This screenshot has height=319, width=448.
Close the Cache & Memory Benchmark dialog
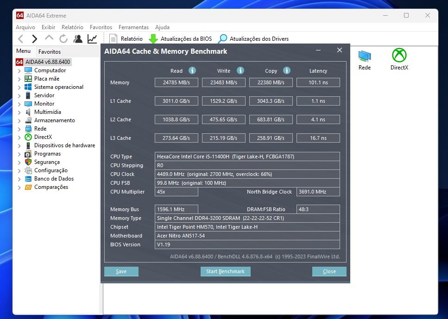tap(340, 50)
